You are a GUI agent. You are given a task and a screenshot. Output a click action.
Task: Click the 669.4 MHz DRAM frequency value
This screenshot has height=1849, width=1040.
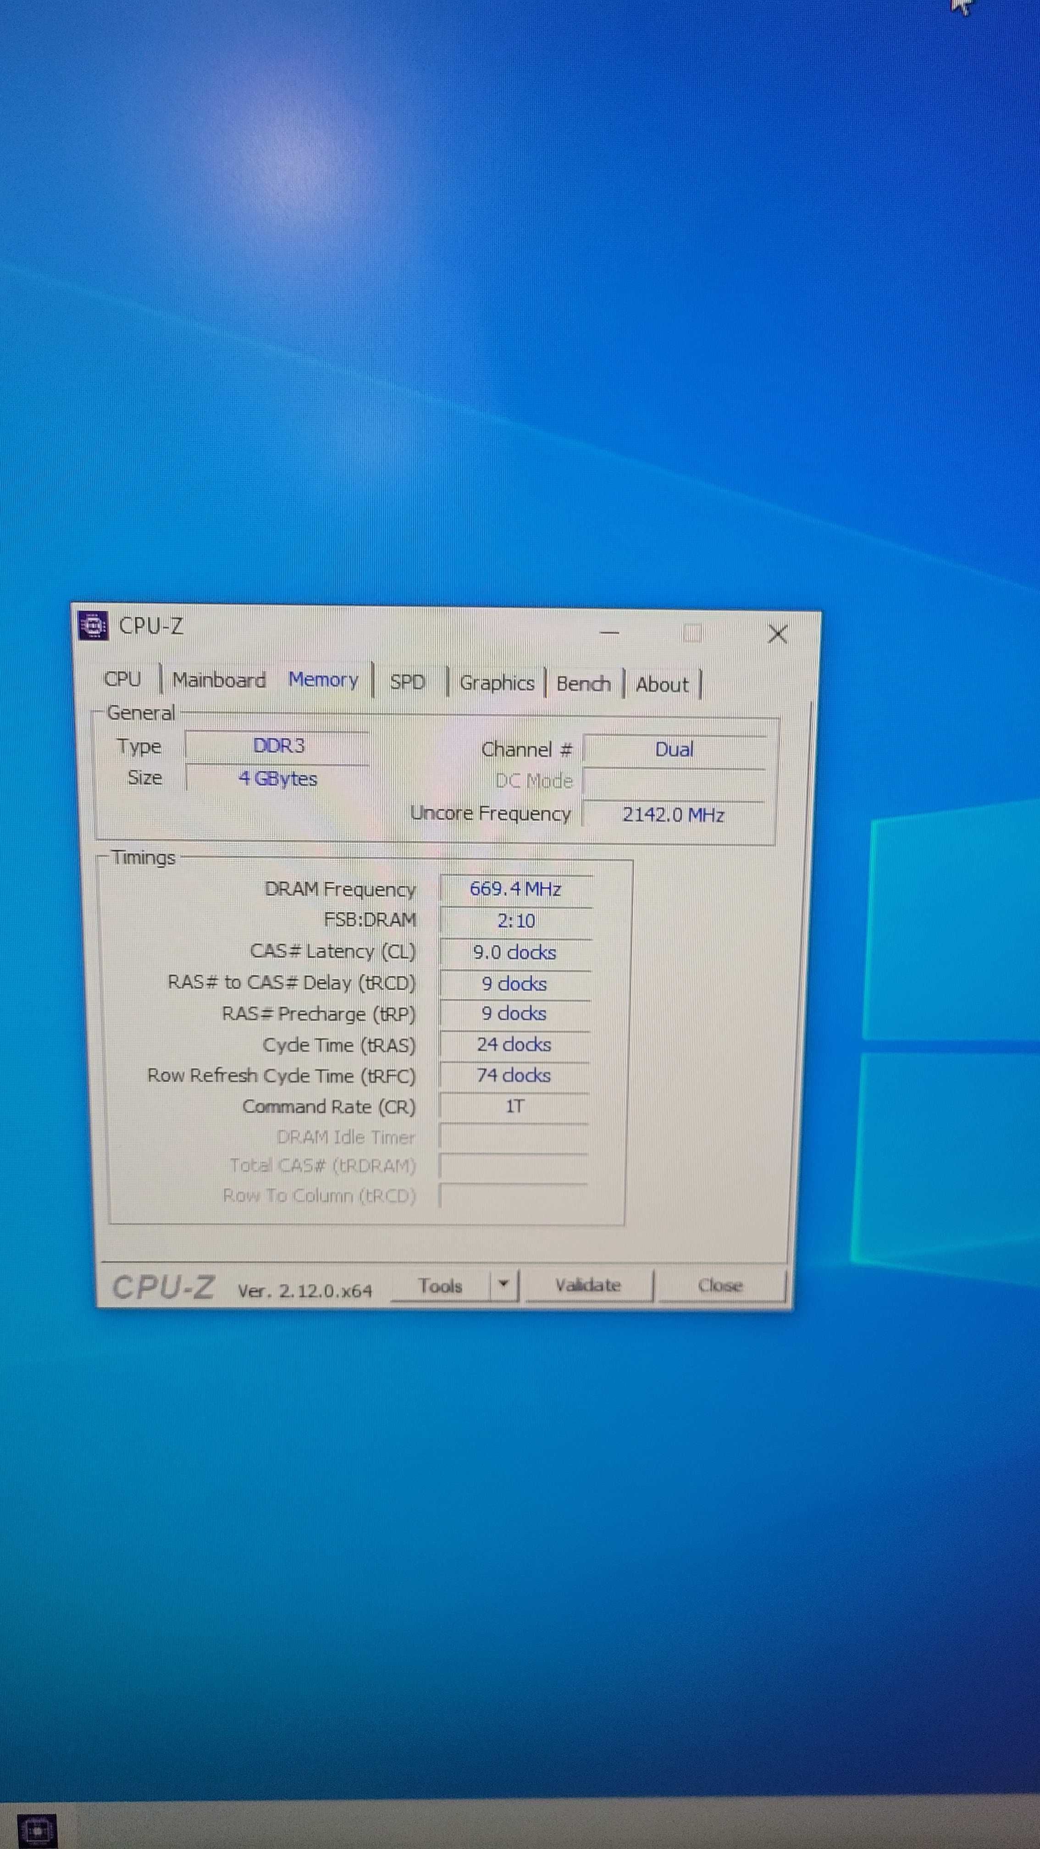coord(515,889)
